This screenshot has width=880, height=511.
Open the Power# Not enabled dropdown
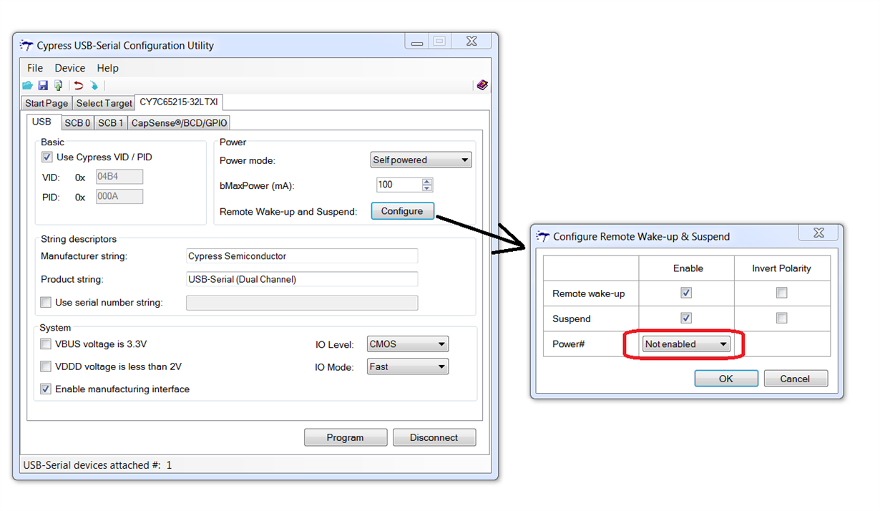click(686, 344)
